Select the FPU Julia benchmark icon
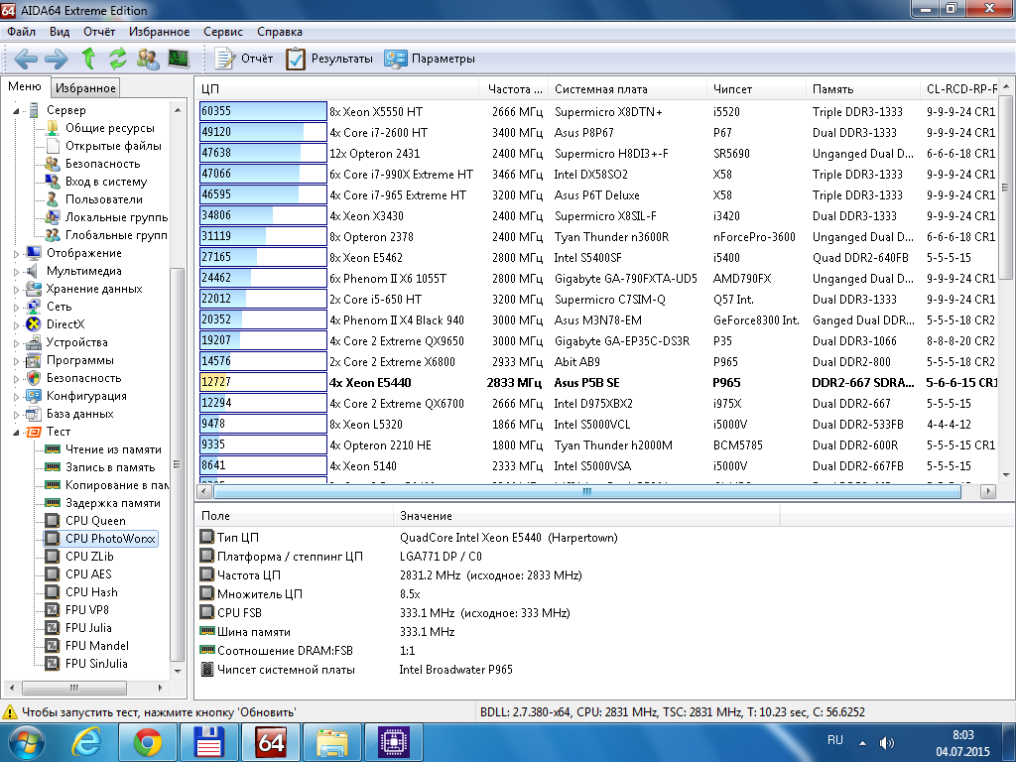The image size is (1016, 762). (53, 627)
